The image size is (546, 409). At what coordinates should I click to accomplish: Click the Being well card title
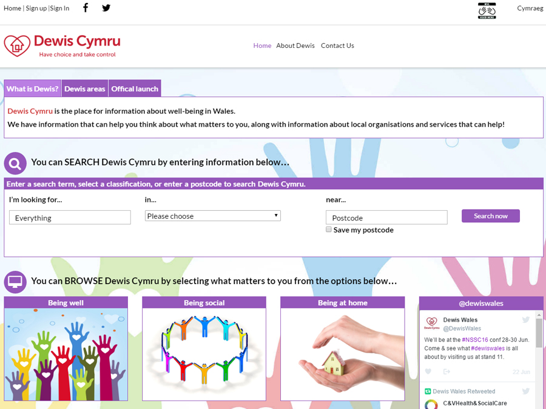[66, 302]
